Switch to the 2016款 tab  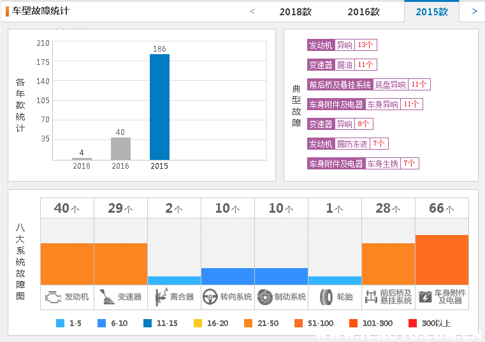363,11
